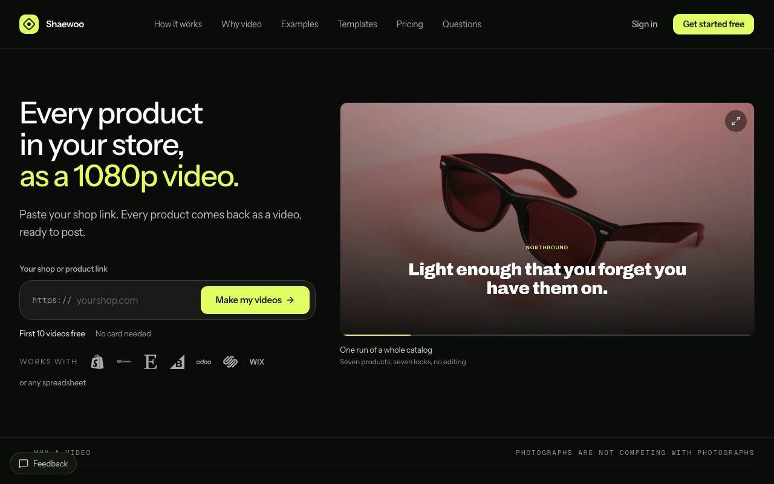Expand the product video to fullscreen
774x484 pixels.
point(736,121)
